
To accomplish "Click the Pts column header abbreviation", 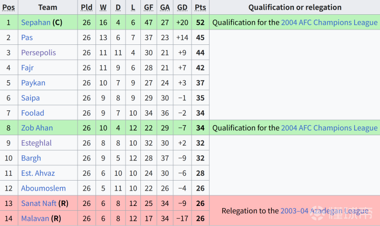I will coord(201,7).
